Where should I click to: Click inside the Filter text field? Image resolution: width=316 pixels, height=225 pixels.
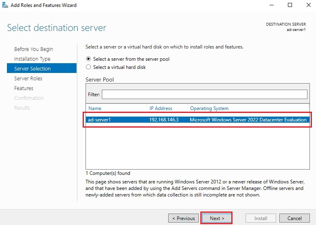click(x=204, y=95)
